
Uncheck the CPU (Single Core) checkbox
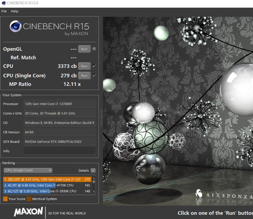94,75
